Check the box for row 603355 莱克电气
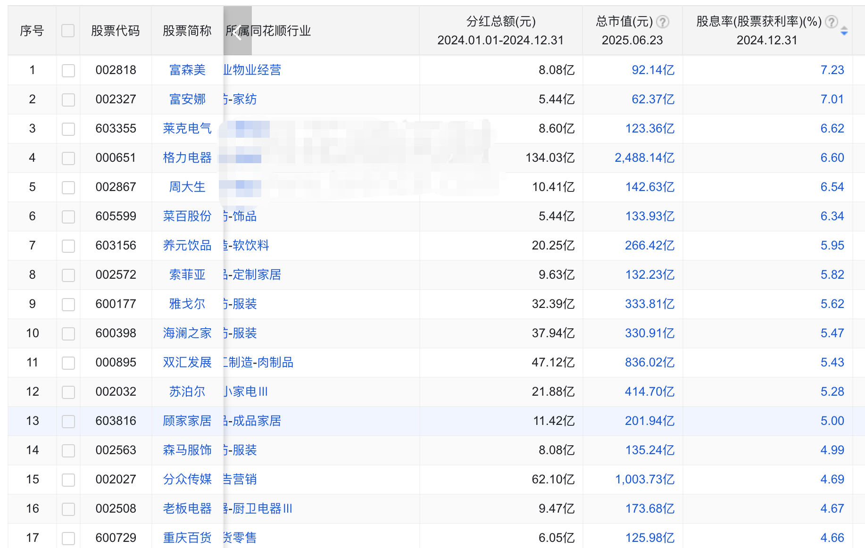865x548 pixels. tap(68, 129)
